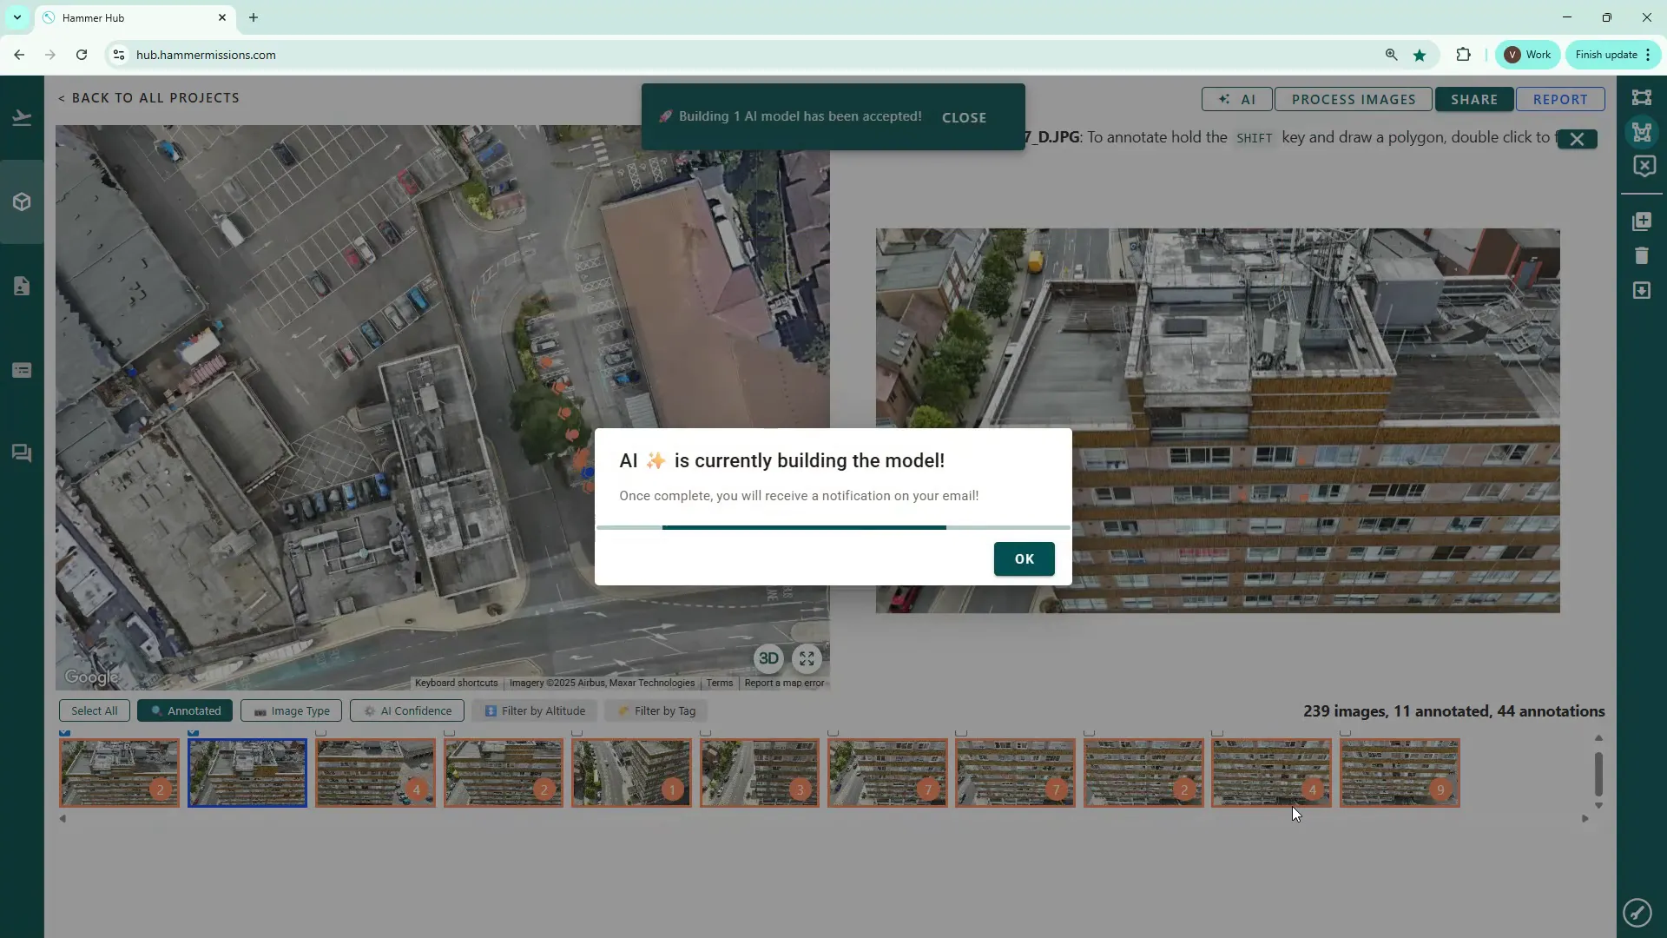
Task: Open the PROCESS IMAGES menu
Action: [1353, 99]
